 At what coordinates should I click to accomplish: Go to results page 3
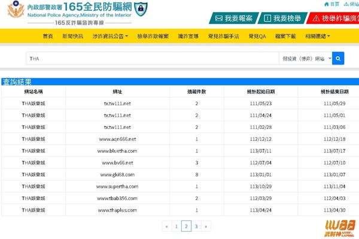click(x=196, y=226)
